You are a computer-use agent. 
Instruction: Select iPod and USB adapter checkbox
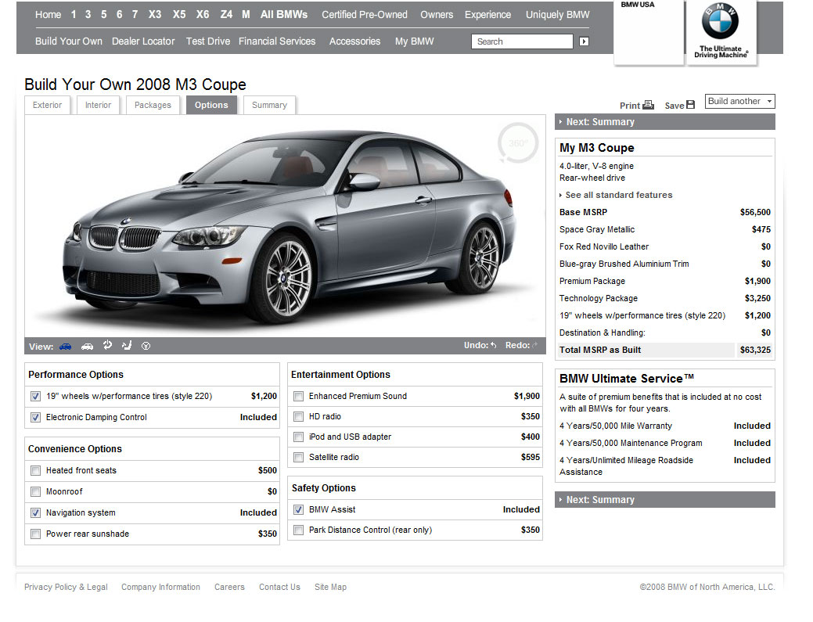tap(298, 437)
